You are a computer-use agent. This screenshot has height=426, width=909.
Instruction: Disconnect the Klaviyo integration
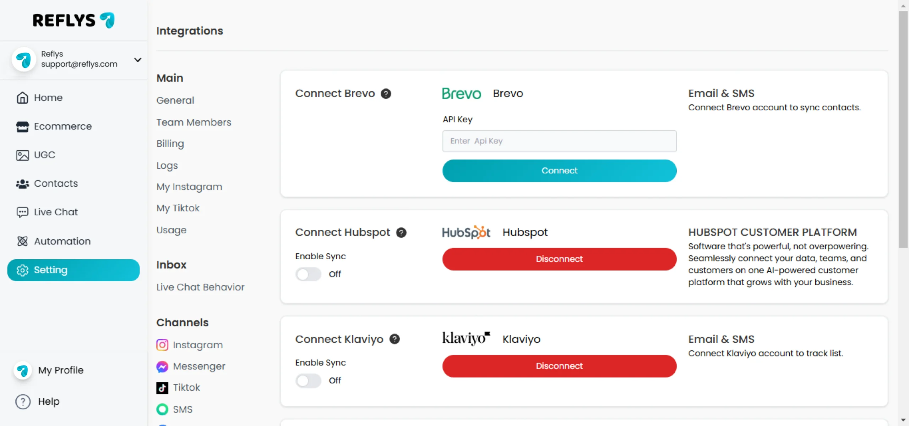(x=559, y=366)
